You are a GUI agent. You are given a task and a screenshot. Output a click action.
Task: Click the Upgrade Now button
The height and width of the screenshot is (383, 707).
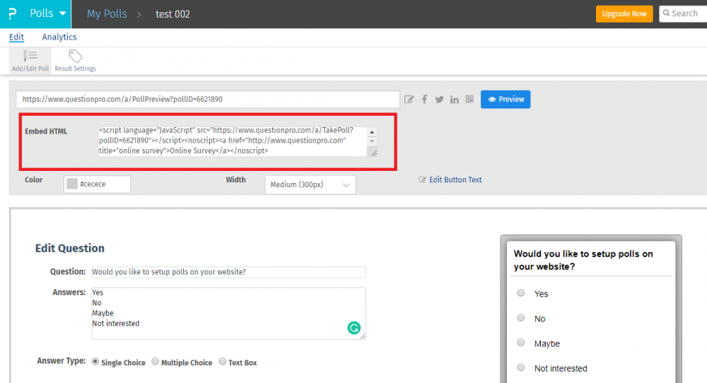tap(624, 14)
